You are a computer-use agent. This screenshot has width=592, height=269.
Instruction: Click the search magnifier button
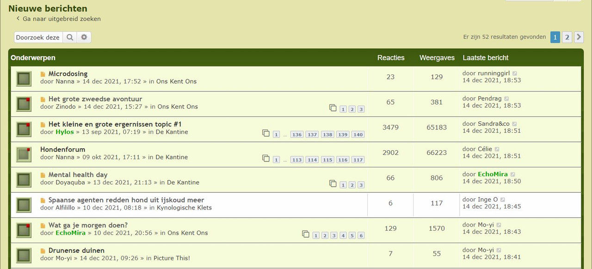(70, 37)
